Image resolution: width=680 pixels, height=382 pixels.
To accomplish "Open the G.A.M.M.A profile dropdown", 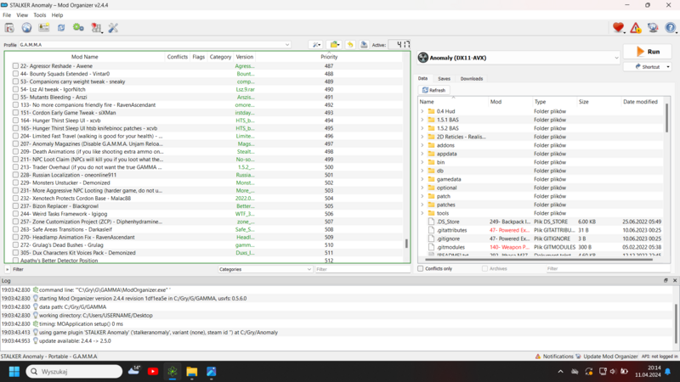I will (155, 45).
